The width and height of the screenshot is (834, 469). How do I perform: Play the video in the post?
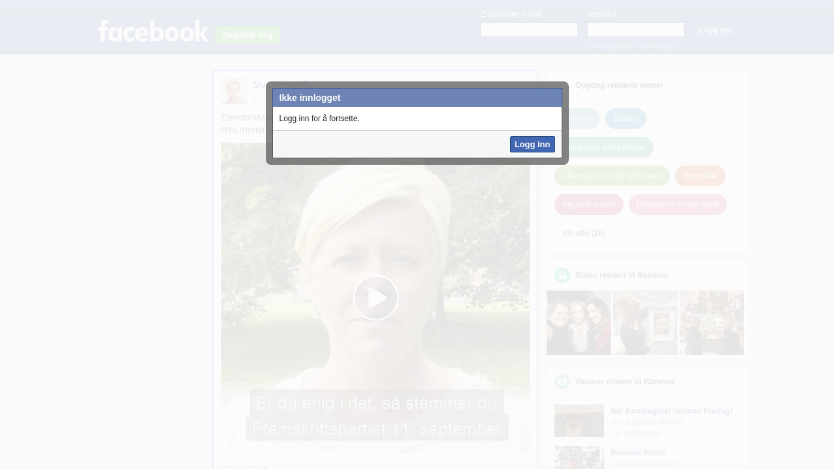point(375,298)
